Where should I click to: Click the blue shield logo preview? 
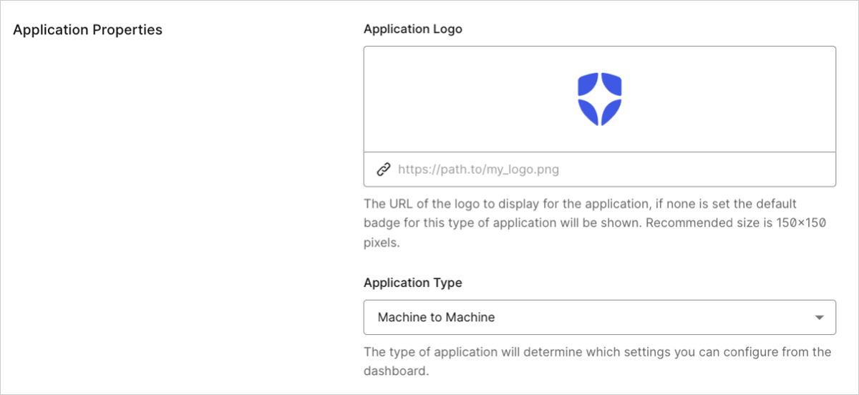[600, 99]
